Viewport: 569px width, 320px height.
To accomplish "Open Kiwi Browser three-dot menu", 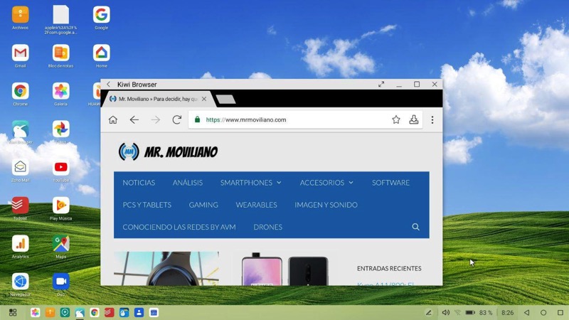I will tap(432, 119).
